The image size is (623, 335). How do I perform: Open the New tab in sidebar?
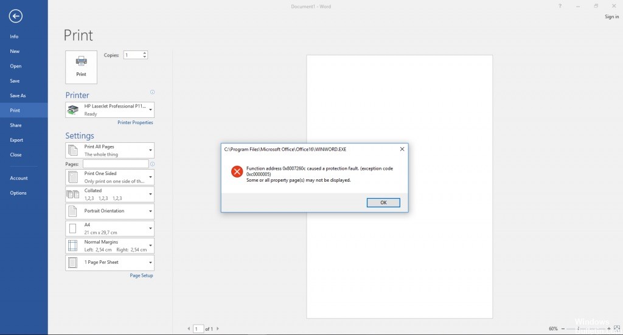pos(24,51)
